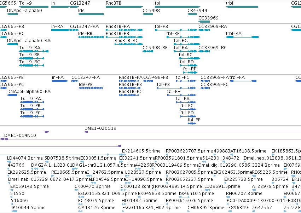Screen dimensions: 301x213
Task: Select the RhoBTB-PC protein label
Action: click(131, 92)
